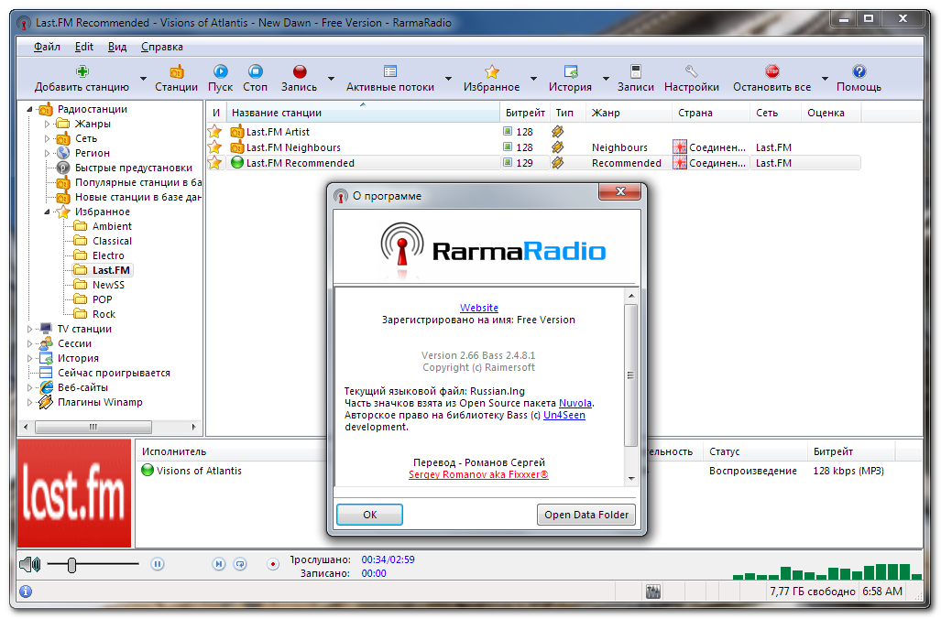This screenshot has width=941, height=619.
Task: Open the История toolbar icon
Action: click(x=571, y=72)
